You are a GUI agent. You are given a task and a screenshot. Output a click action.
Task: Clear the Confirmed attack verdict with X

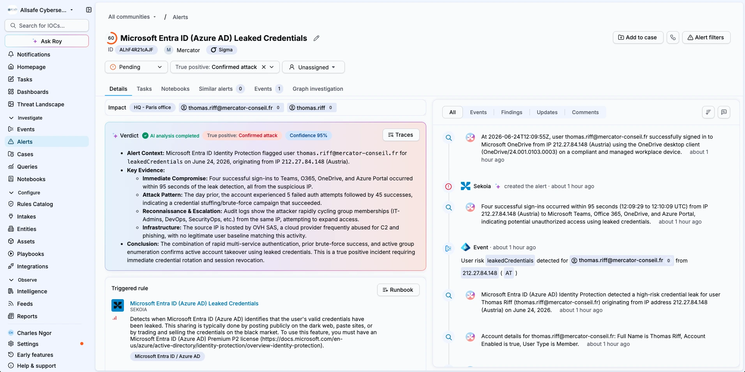point(264,67)
